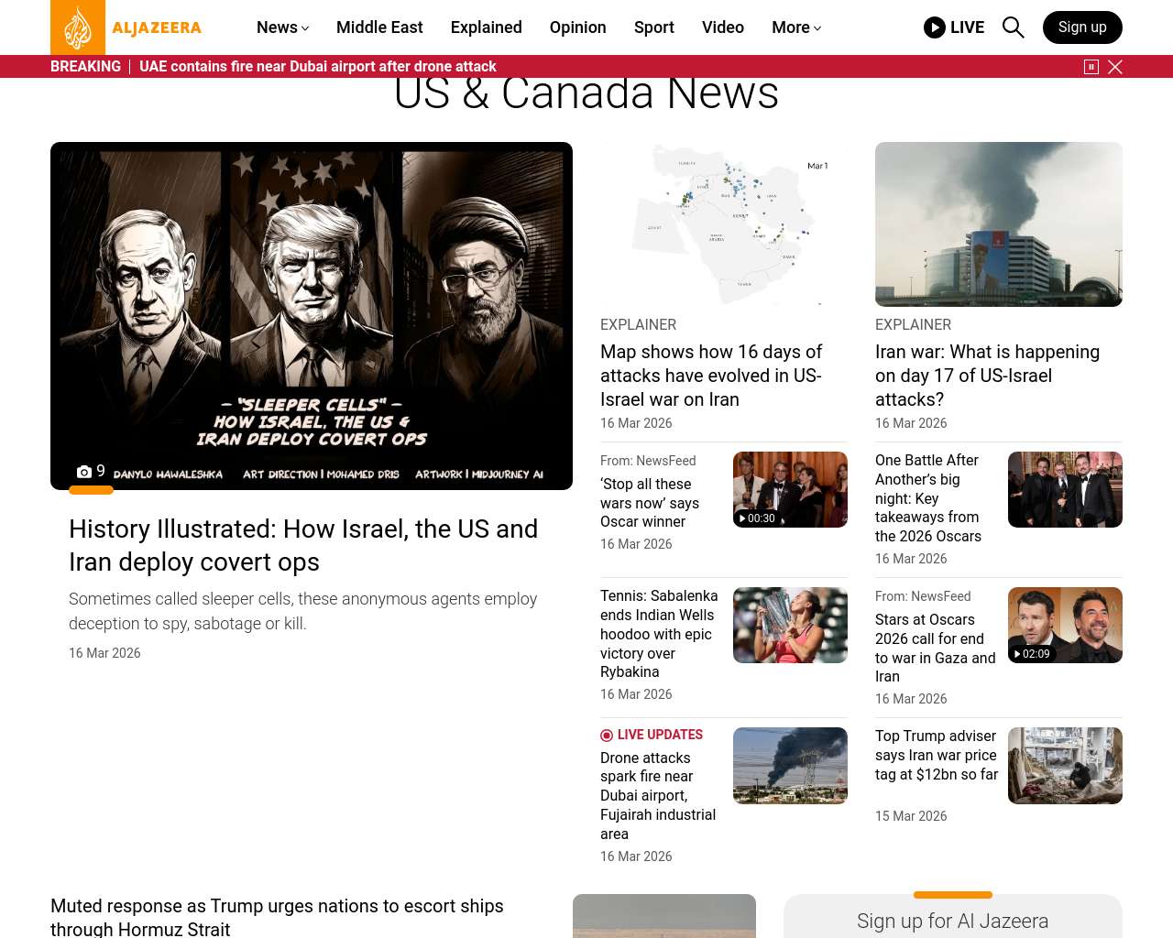Click the LIVE play icon
1173x938 pixels.
(x=935, y=27)
